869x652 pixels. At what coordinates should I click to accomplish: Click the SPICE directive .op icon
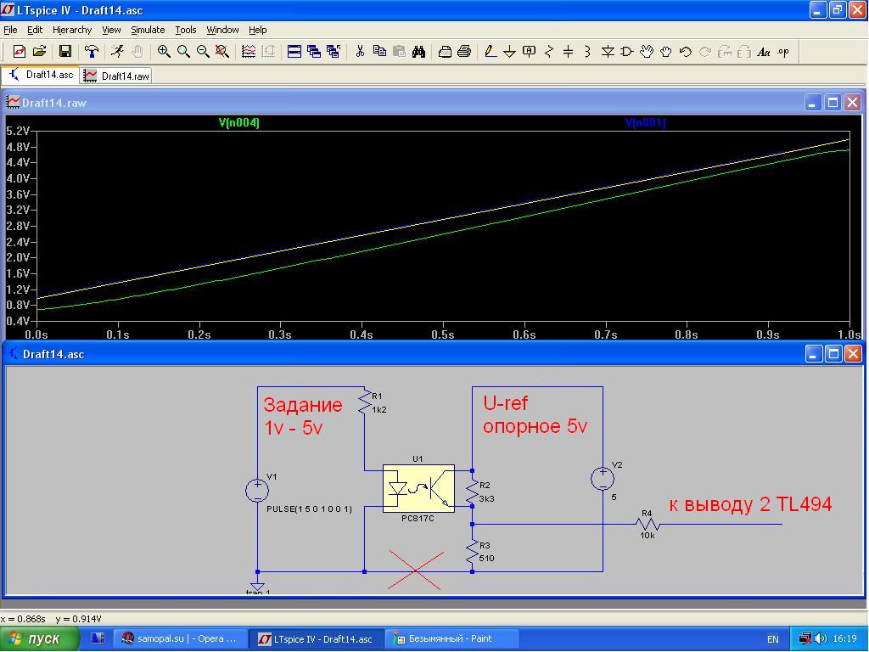tap(782, 52)
